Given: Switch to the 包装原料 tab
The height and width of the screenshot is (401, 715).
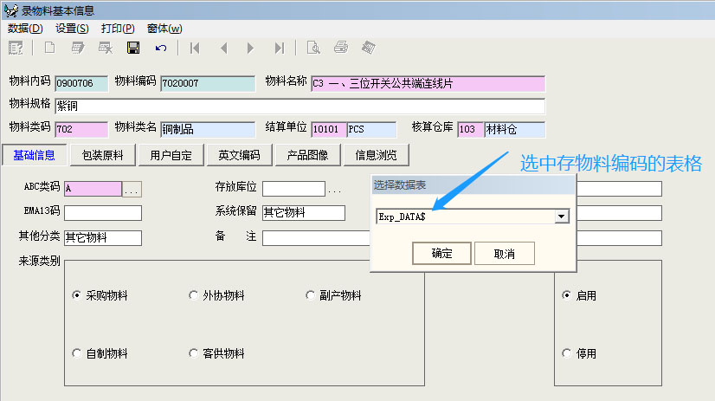Looking at the screenshot, I should coord(102,156).
